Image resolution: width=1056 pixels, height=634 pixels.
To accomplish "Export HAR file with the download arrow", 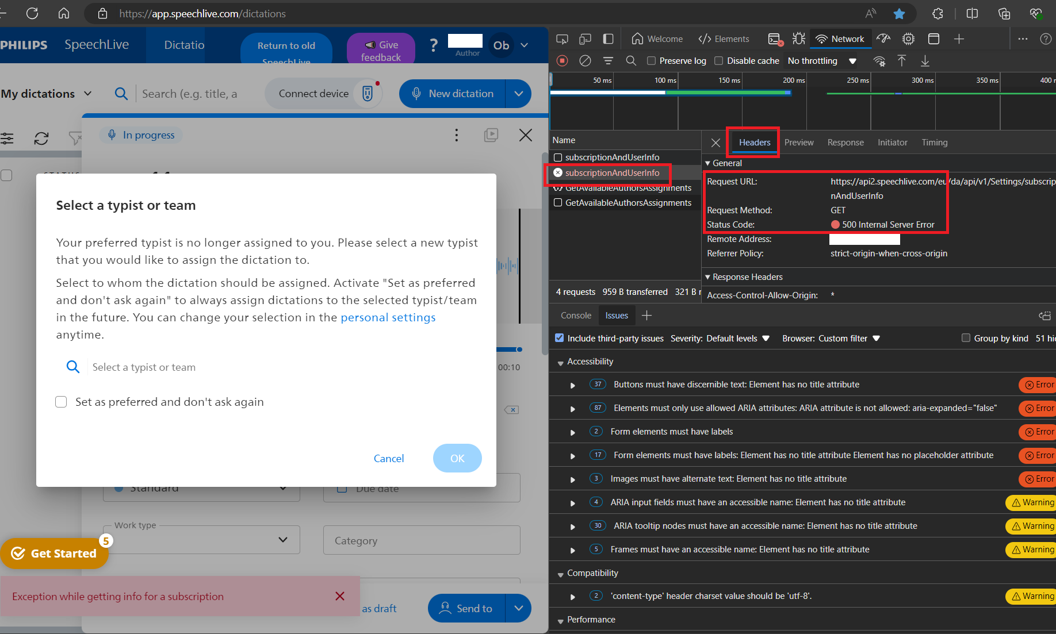I will point(925,61).
